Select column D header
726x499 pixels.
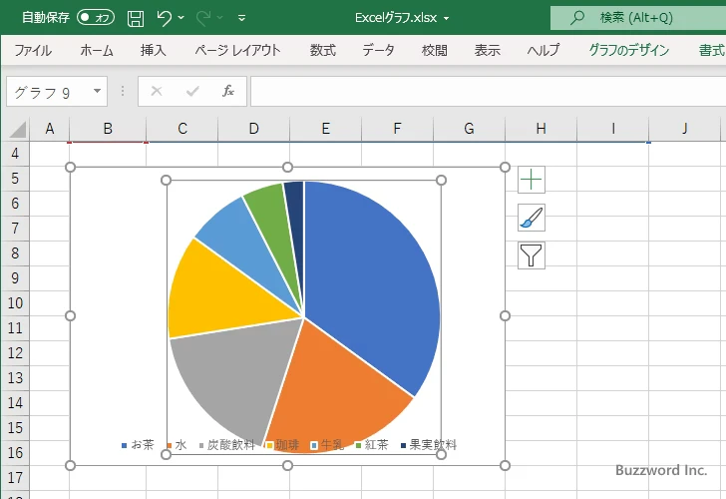point(253,129)
